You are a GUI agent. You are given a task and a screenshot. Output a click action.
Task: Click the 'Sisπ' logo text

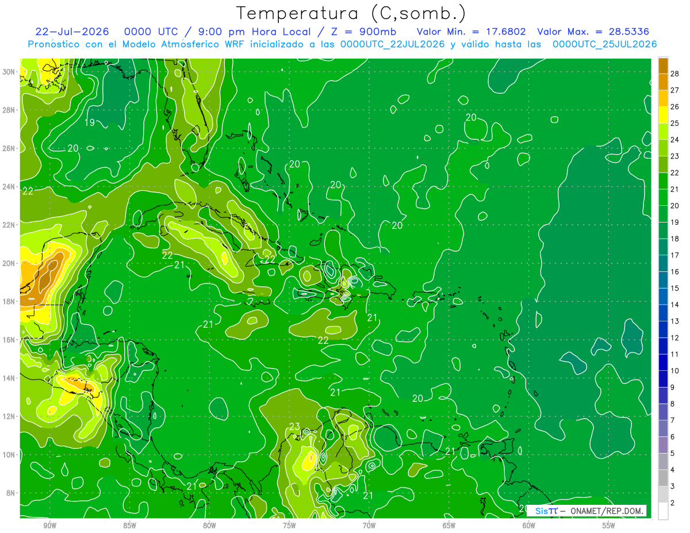pos(546,511)
